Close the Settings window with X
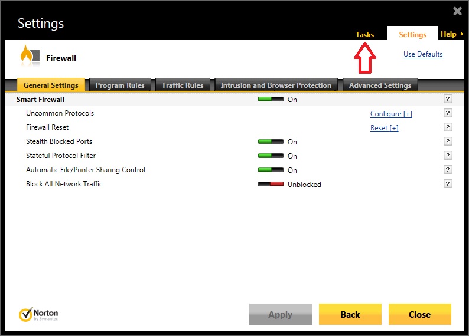 457,11
